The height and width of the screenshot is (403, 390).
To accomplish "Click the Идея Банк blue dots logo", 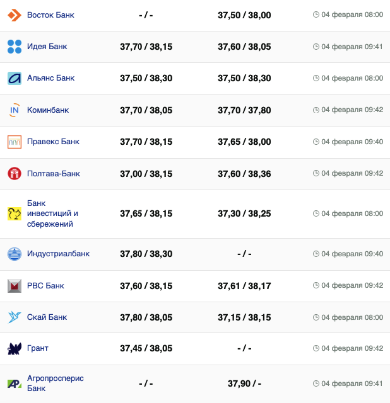I will (15, 47).
